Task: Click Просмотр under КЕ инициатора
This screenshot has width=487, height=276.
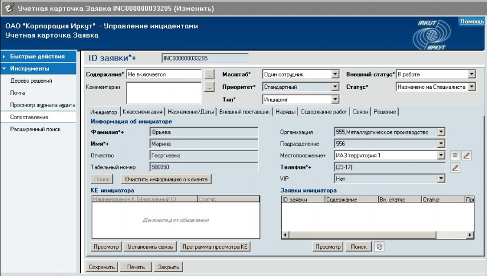Action: (x=106, y=247)
